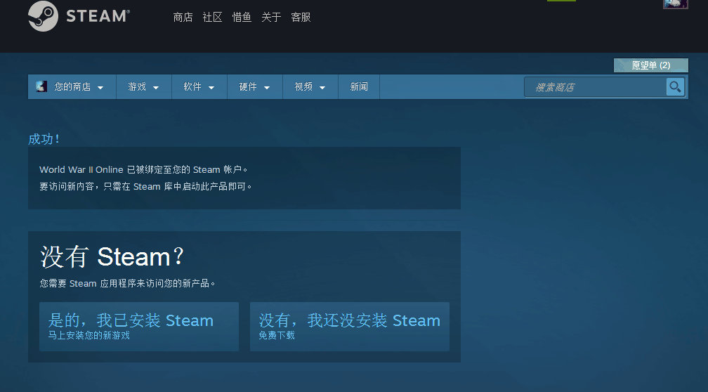Screen dimensions: 708x392
Task: Click the 愿望单 (2) button
Action: point(650,65)
